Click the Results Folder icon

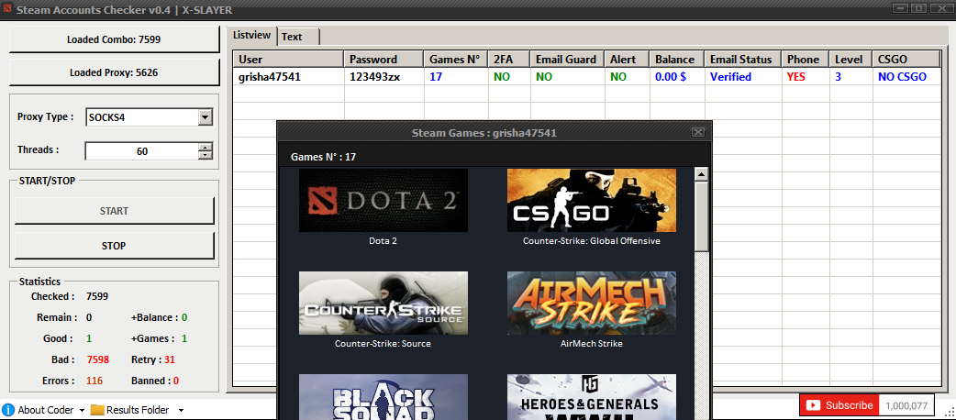(97, 410)
